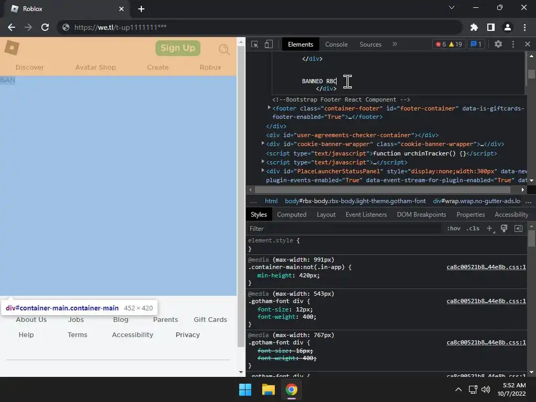Open DevTools settings gear

(x=498, y=44)
